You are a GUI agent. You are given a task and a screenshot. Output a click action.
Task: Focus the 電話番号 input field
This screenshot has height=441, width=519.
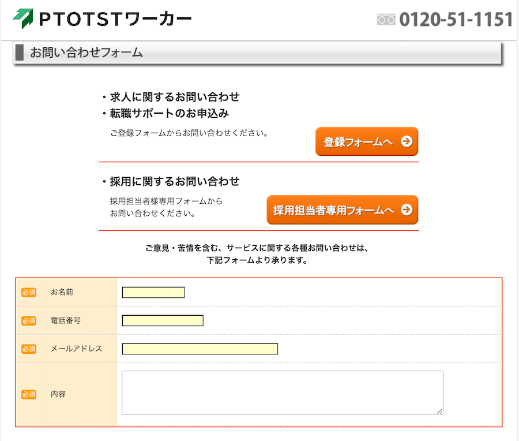(163, 321)
